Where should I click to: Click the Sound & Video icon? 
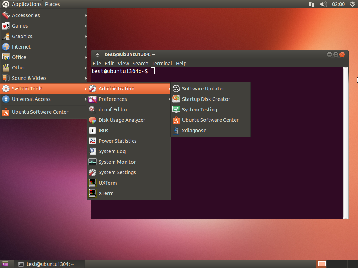(x=6, y=78)
